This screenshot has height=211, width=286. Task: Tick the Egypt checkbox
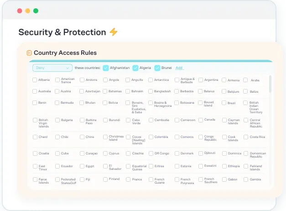(82, 166)
